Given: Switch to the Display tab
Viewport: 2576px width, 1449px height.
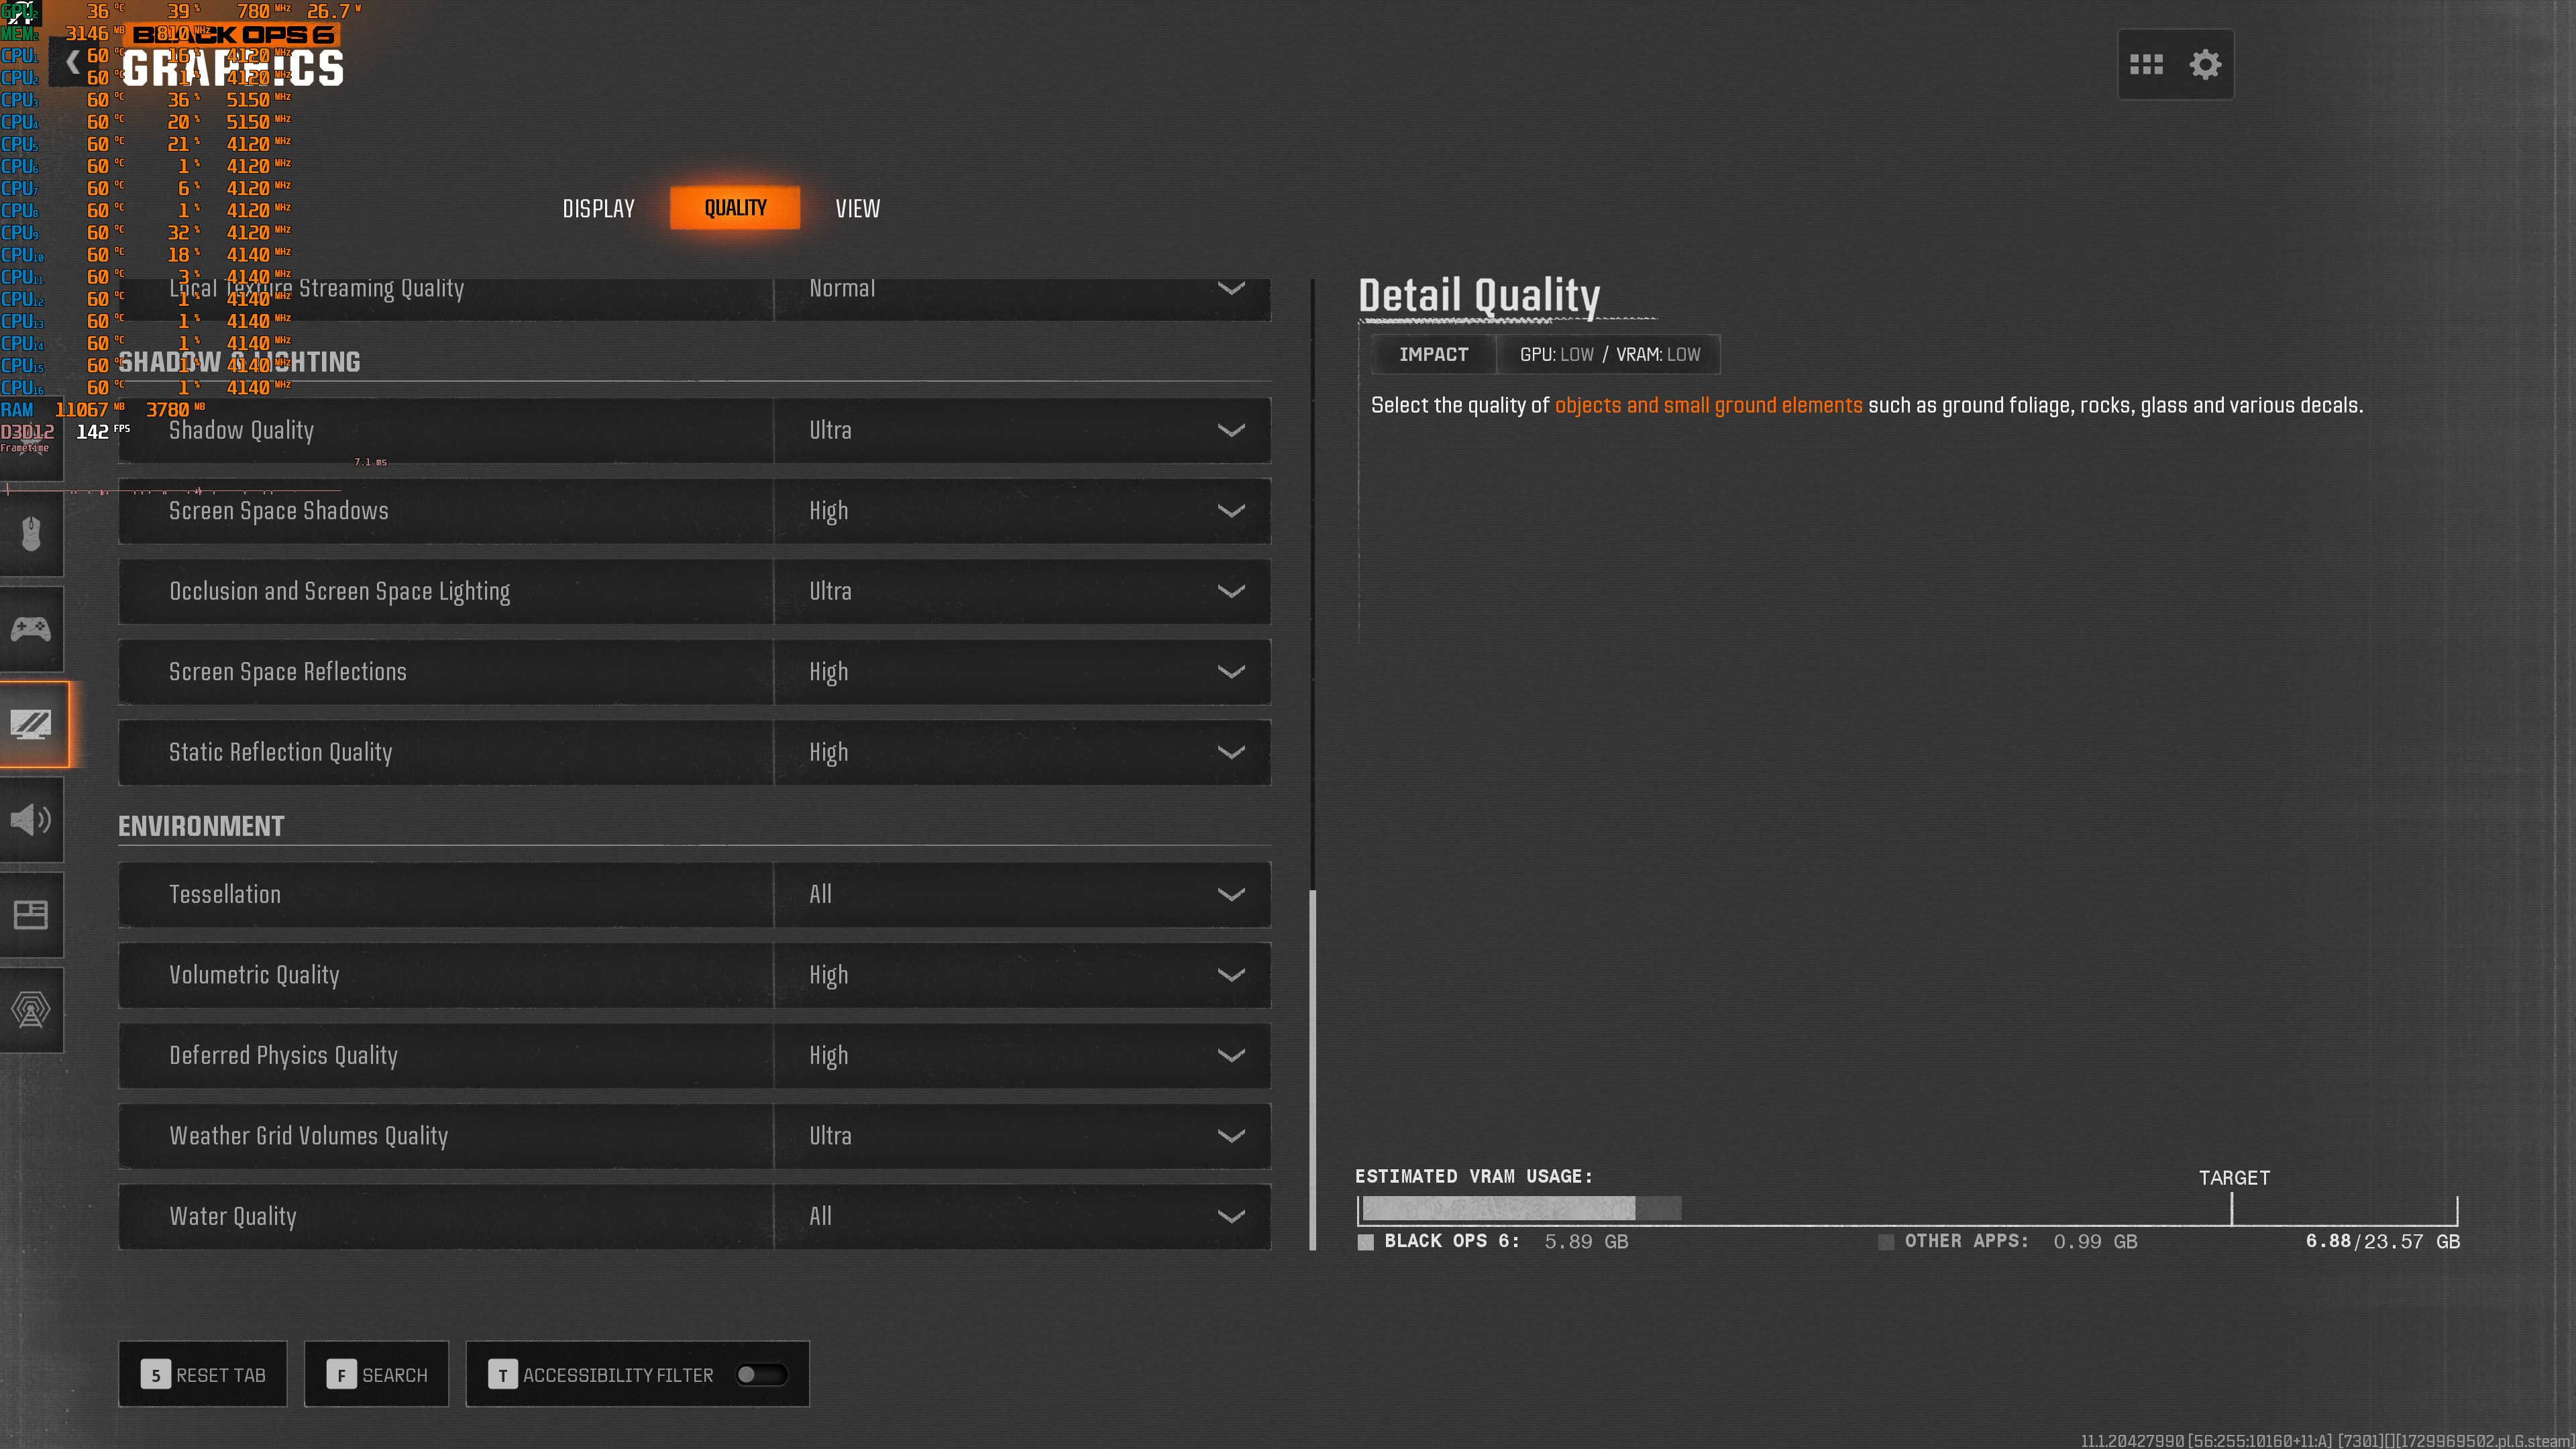Looking at the screenshot, I should (x=598, y=209).
